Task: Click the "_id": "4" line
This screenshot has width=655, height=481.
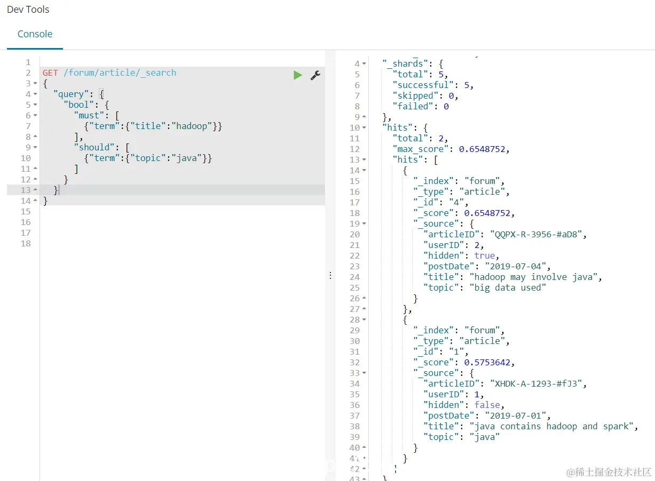Action: [x=441, y=203]
